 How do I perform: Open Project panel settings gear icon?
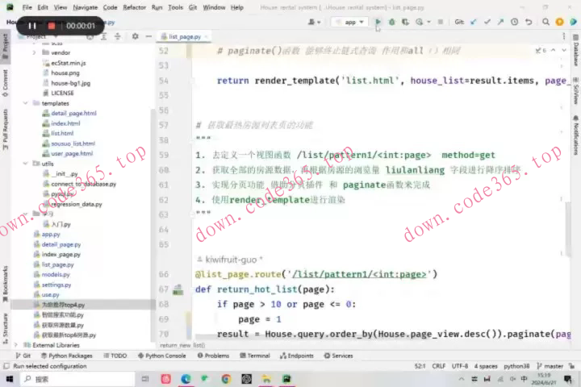[136, 36]
